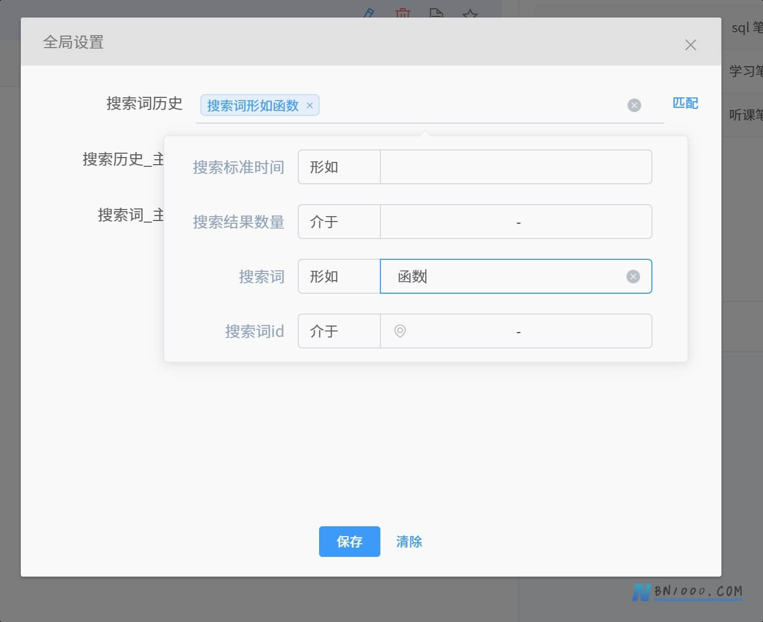Click the 匹配 link
Screen dimensions: 763x622
pyautogui.click(x=685, y=103)
